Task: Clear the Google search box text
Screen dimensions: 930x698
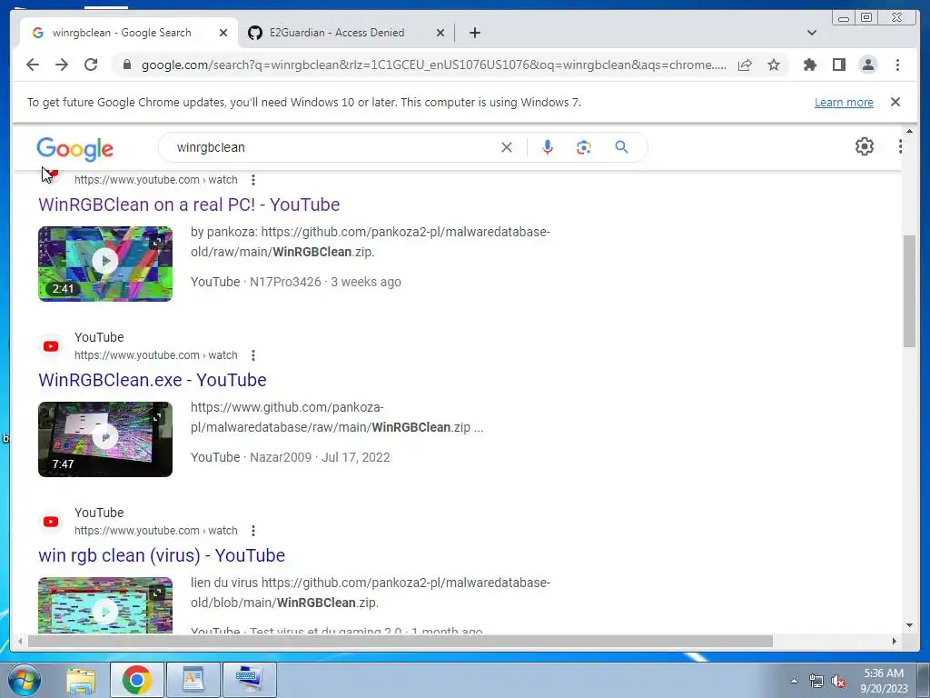Action: click(x=507, y=147)
